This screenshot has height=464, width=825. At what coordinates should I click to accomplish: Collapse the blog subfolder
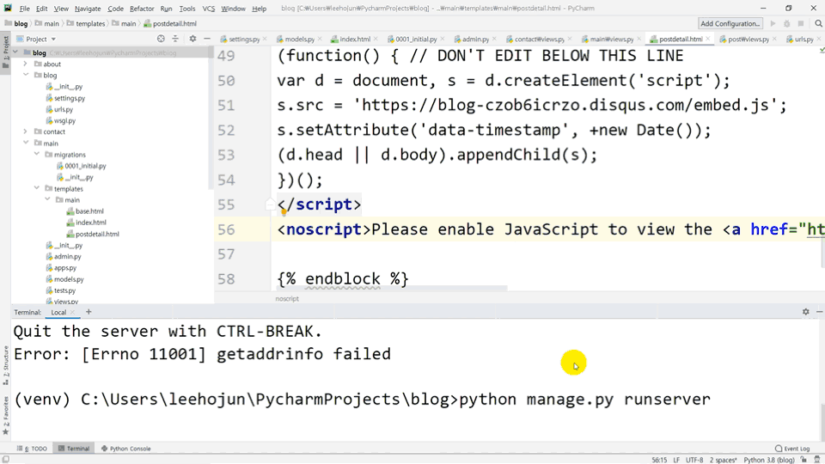[25, 76]
